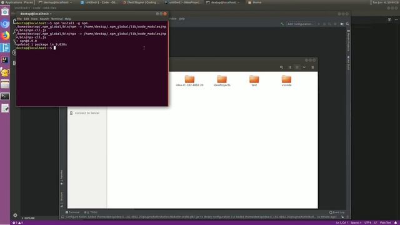Switch Files window to grid view

(297, 67)
